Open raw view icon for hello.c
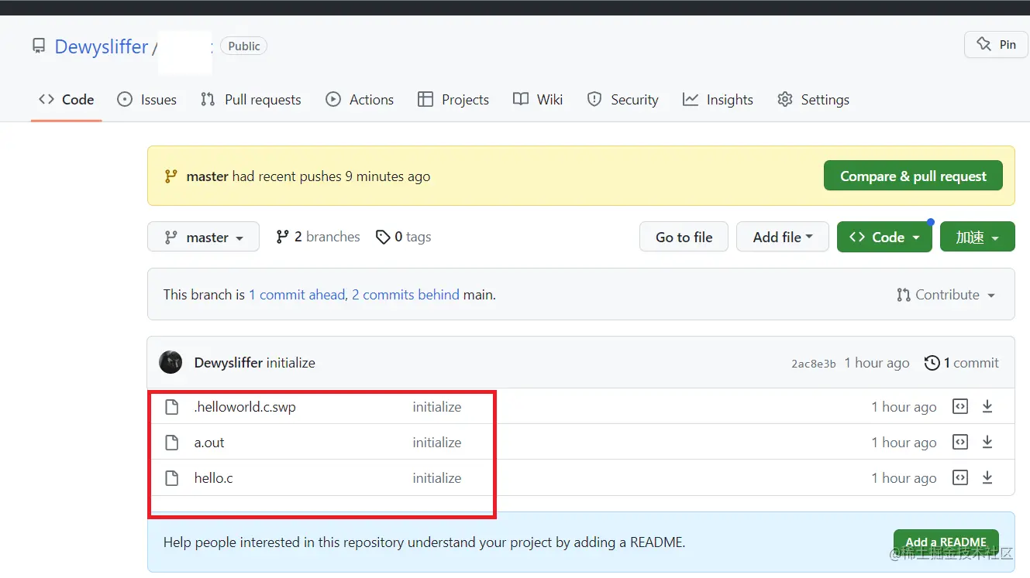This screenshot has width=1030, height=578. (960, 478)
